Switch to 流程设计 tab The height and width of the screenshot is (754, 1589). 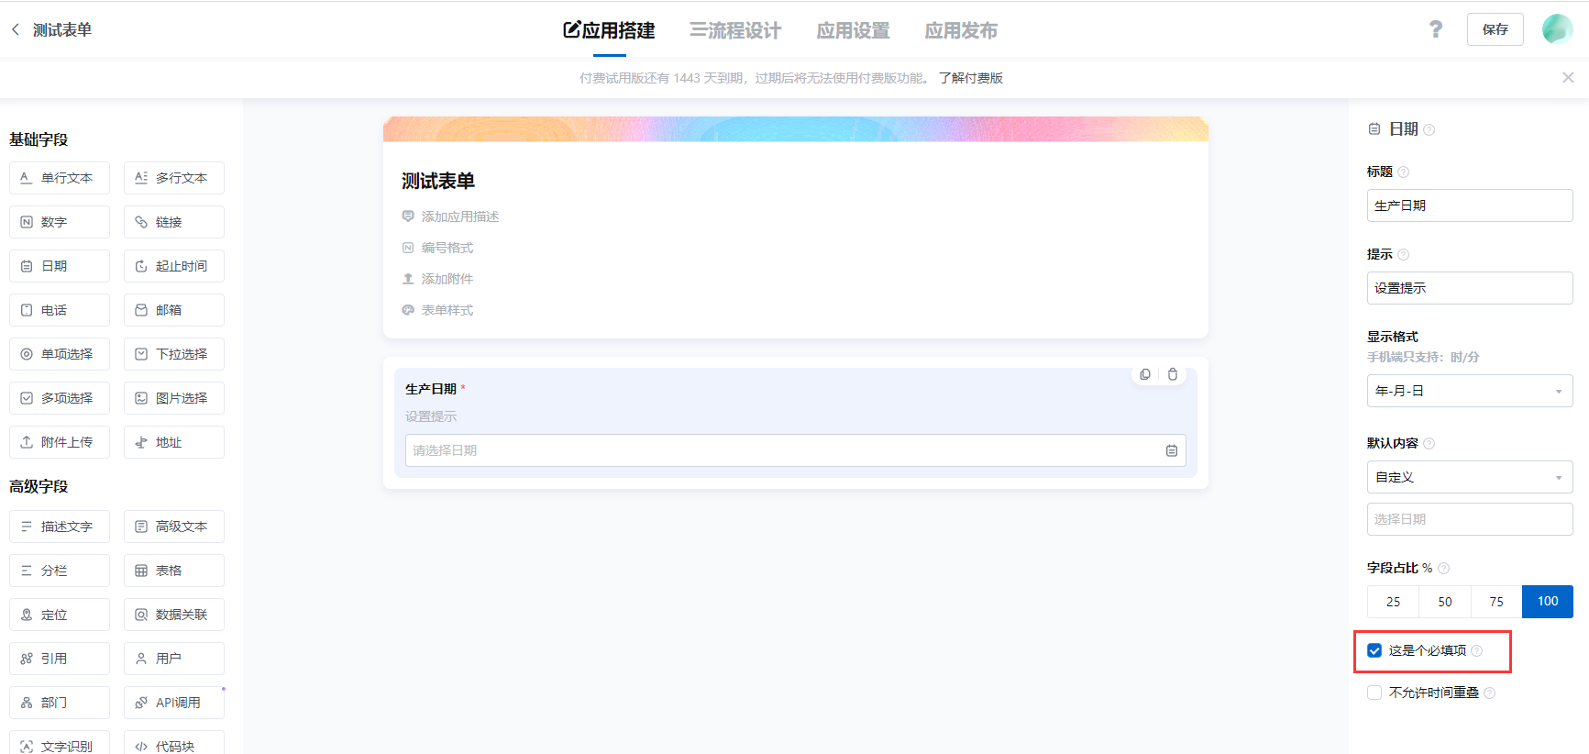coord(735,30)
